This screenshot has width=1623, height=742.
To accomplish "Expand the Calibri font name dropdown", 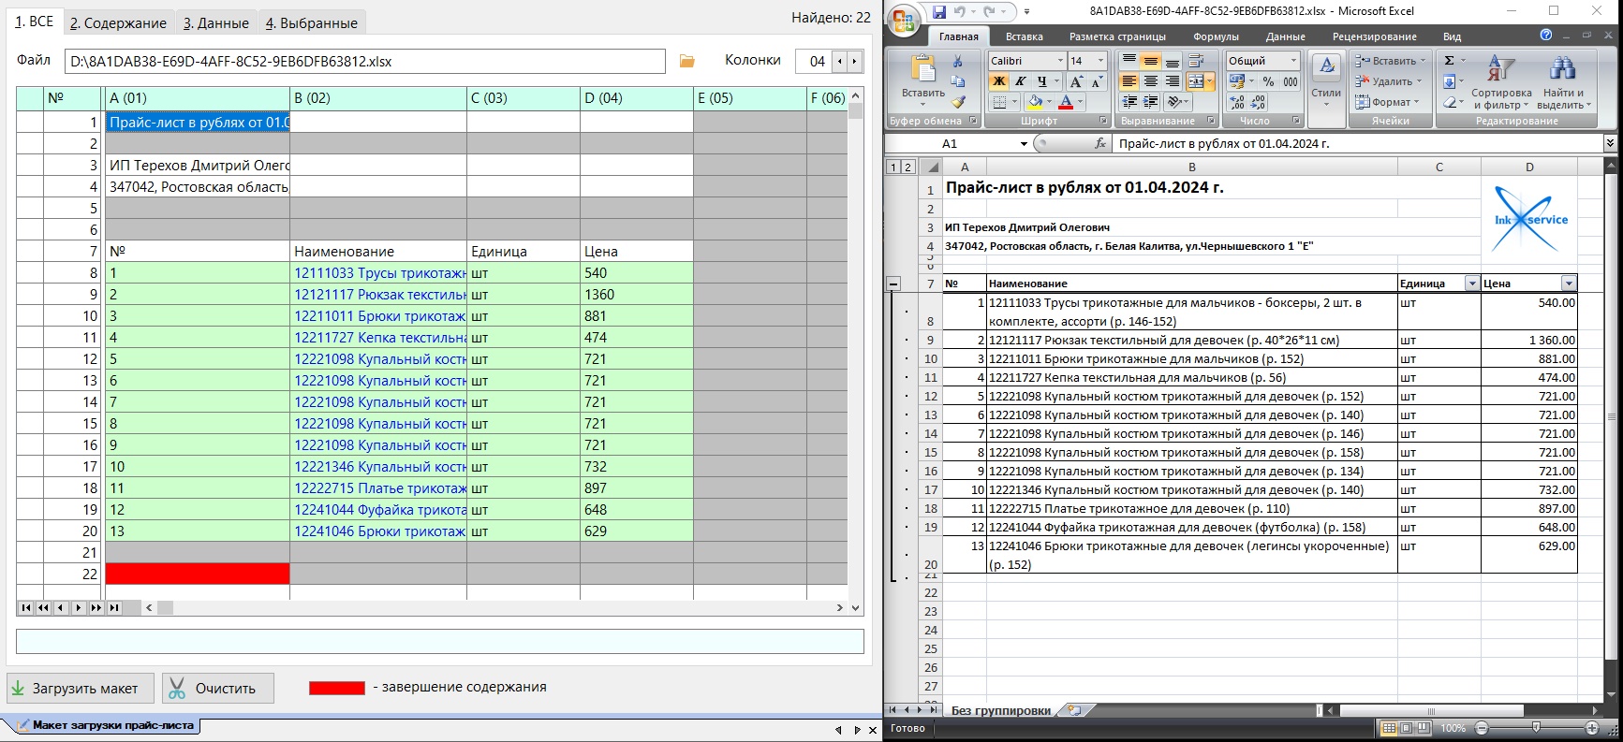I will 1060,61.
